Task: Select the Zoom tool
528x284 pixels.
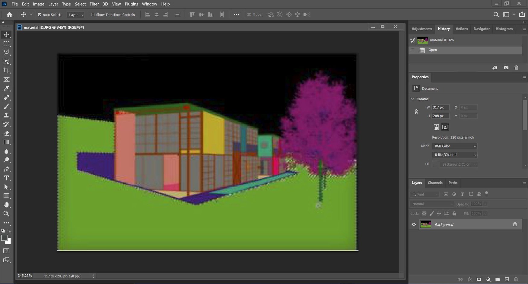Action: tap(7, 214)
